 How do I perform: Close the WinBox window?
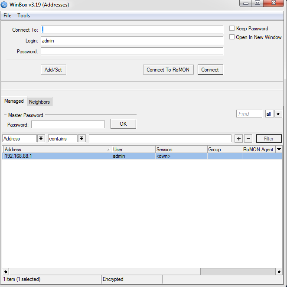pyautogui.click(x=274, y=3)
